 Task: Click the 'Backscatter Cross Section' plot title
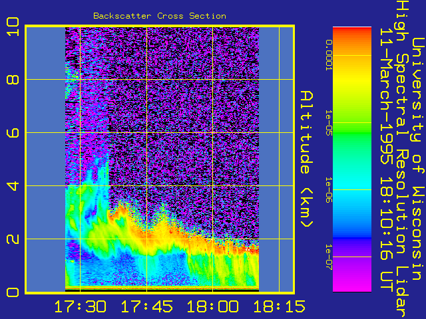160,16
